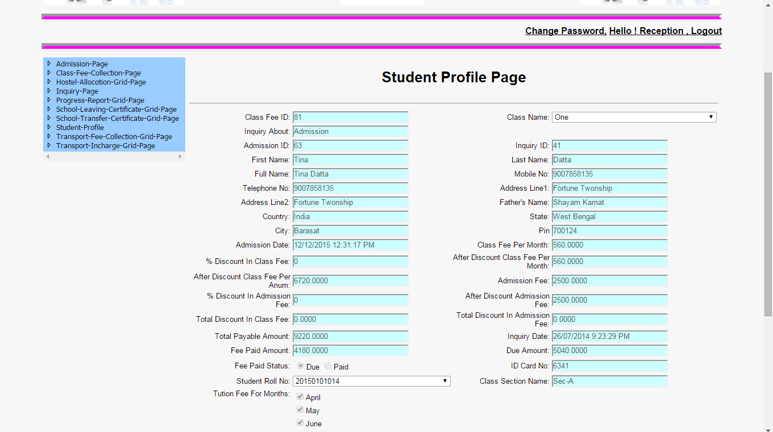This screenshot has height=432, width=773.
Task: Expand the Hostel-Allocotion-Grid-Page tree arrow
Action: (49, 82)
